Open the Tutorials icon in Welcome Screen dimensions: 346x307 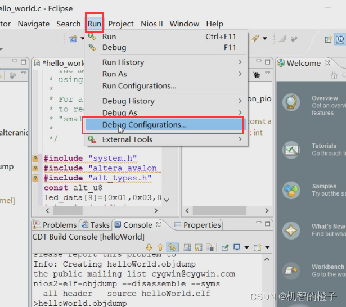(x=291, y=150)
